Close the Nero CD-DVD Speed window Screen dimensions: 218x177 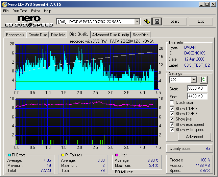213,4
